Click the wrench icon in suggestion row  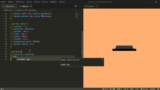tap(18, 59)
